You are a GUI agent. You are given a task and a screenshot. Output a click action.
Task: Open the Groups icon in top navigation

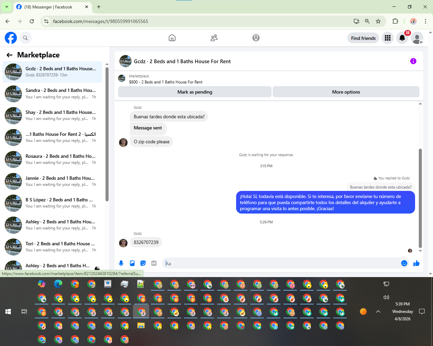[256, 38]
